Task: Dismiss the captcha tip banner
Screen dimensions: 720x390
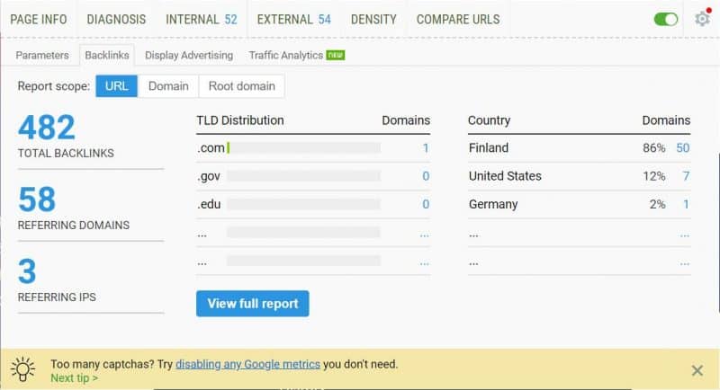Action: click(x=697, y=370)
